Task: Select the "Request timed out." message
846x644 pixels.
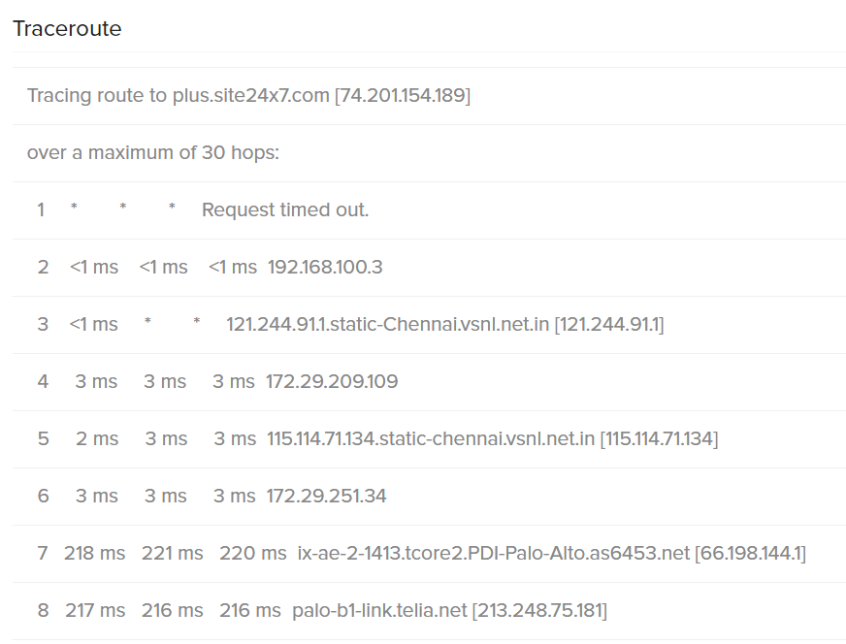Action: [285, 209]
